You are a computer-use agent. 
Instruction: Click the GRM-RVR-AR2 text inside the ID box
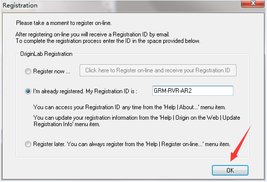point(173,91)
